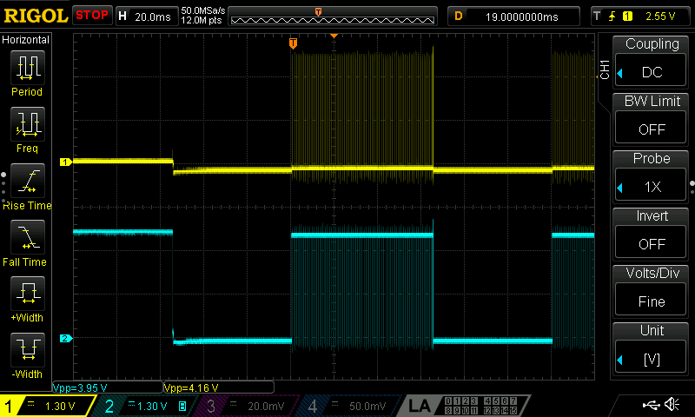Image resolution: width=695 pixels, height=417 pixels.
Task: Click the Horizontal menu header
Action: coord(26,40)
